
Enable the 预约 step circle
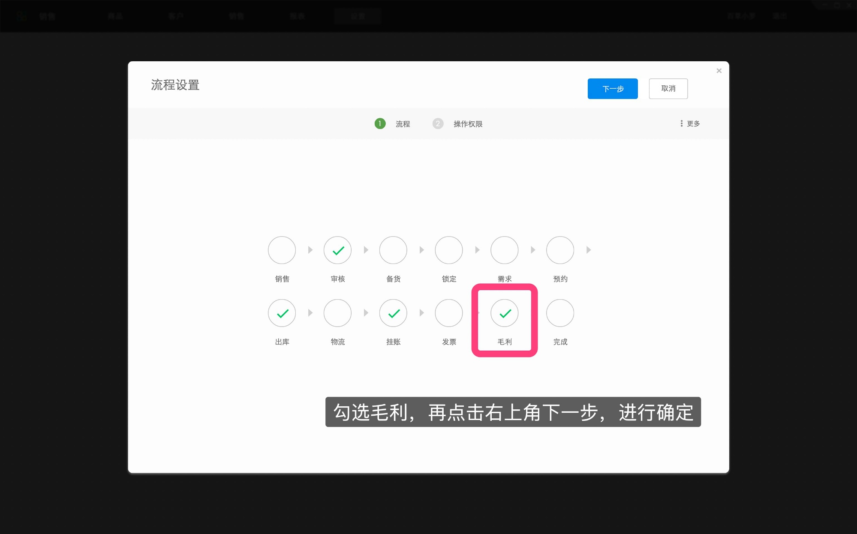point(560,250)
